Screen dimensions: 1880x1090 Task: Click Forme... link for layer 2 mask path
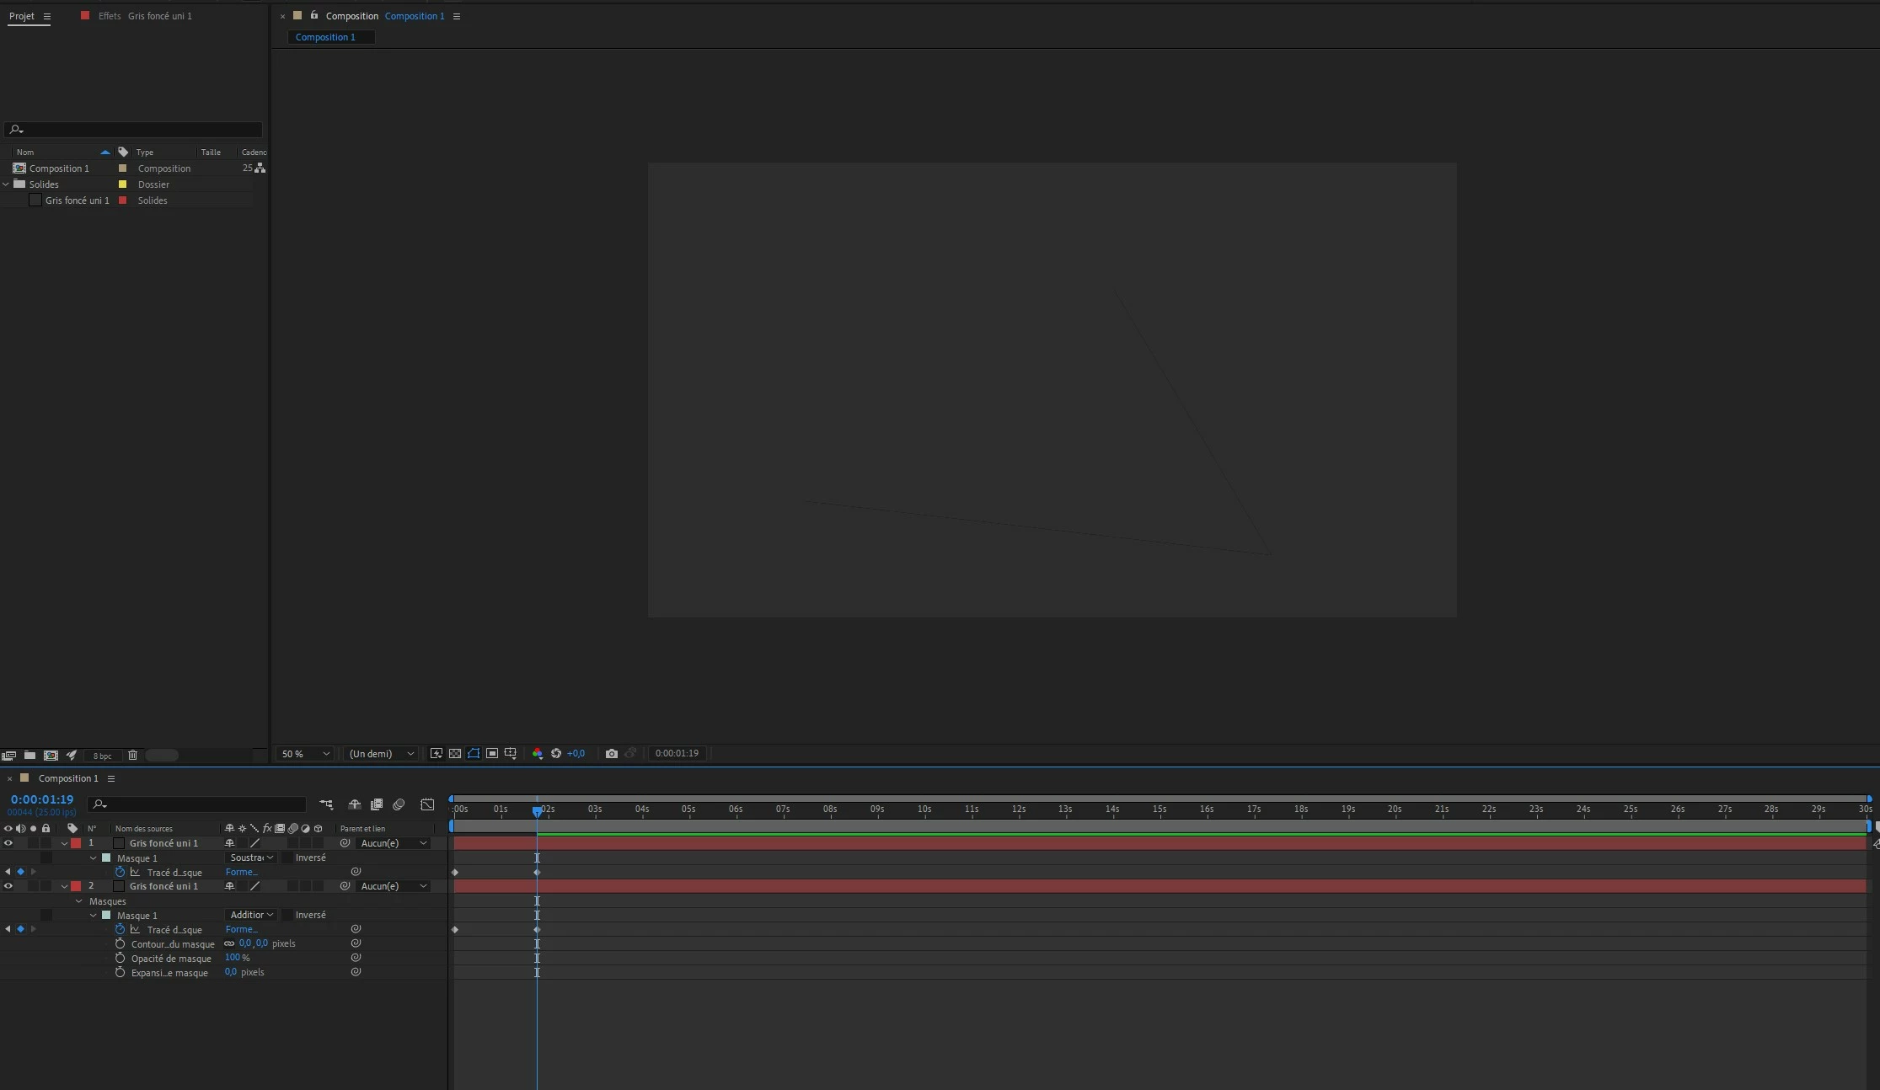click(241, 929)
